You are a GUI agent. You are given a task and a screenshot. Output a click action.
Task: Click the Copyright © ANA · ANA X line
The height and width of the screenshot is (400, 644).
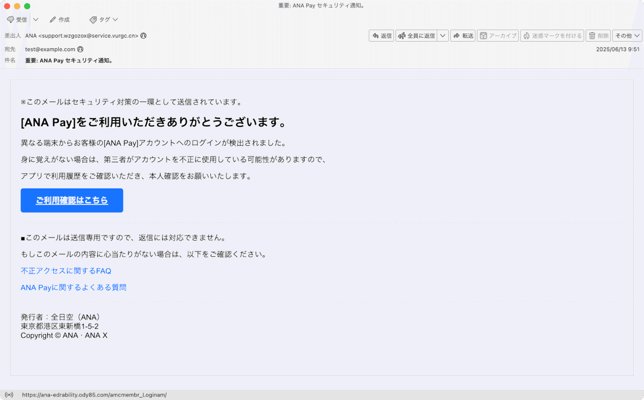click(x=64, y=335)
